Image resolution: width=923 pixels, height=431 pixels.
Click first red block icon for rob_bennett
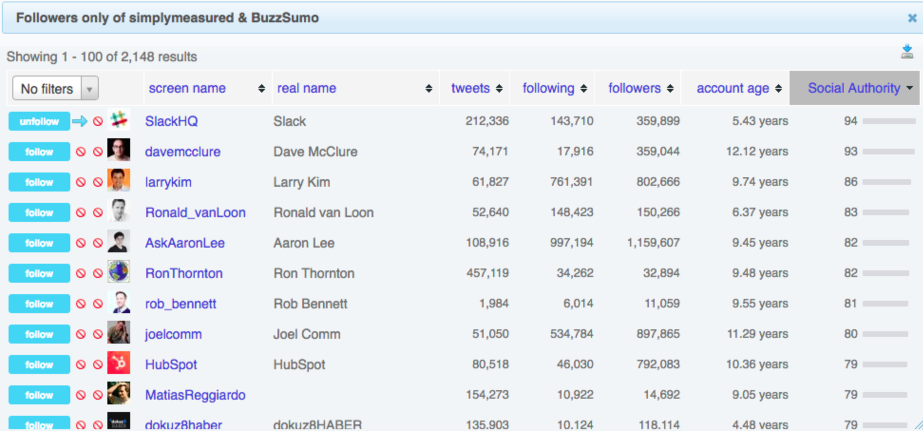click(x=81, y=304)
